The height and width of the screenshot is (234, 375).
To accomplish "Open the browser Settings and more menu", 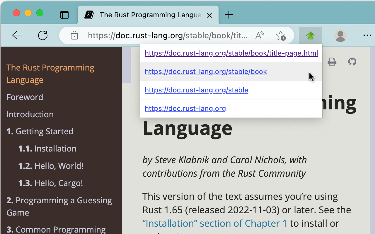I will pos(367,35).
